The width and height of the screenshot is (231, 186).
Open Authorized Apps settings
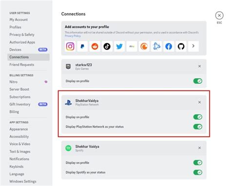pos(28,42)
